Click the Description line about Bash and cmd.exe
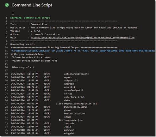This screenshot has width=156, height=137. click(x=74, y=28)
